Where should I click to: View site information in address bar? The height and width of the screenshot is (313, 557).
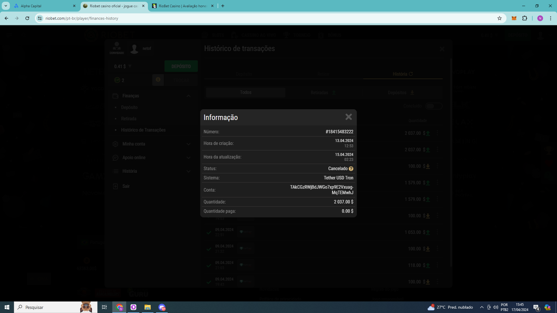(x=40, y=18)
